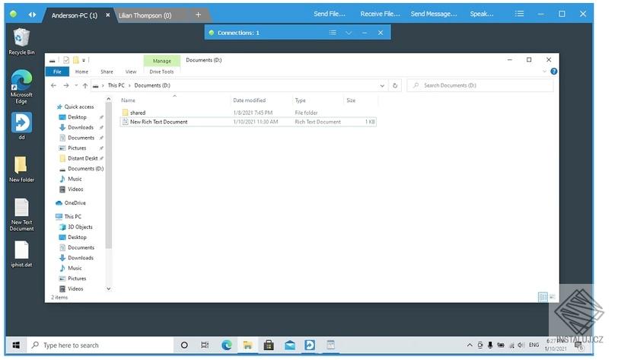This screenshot has width=618, height=360.
Task: Sort by the Date modified column
Action: [x=250, y=100]
